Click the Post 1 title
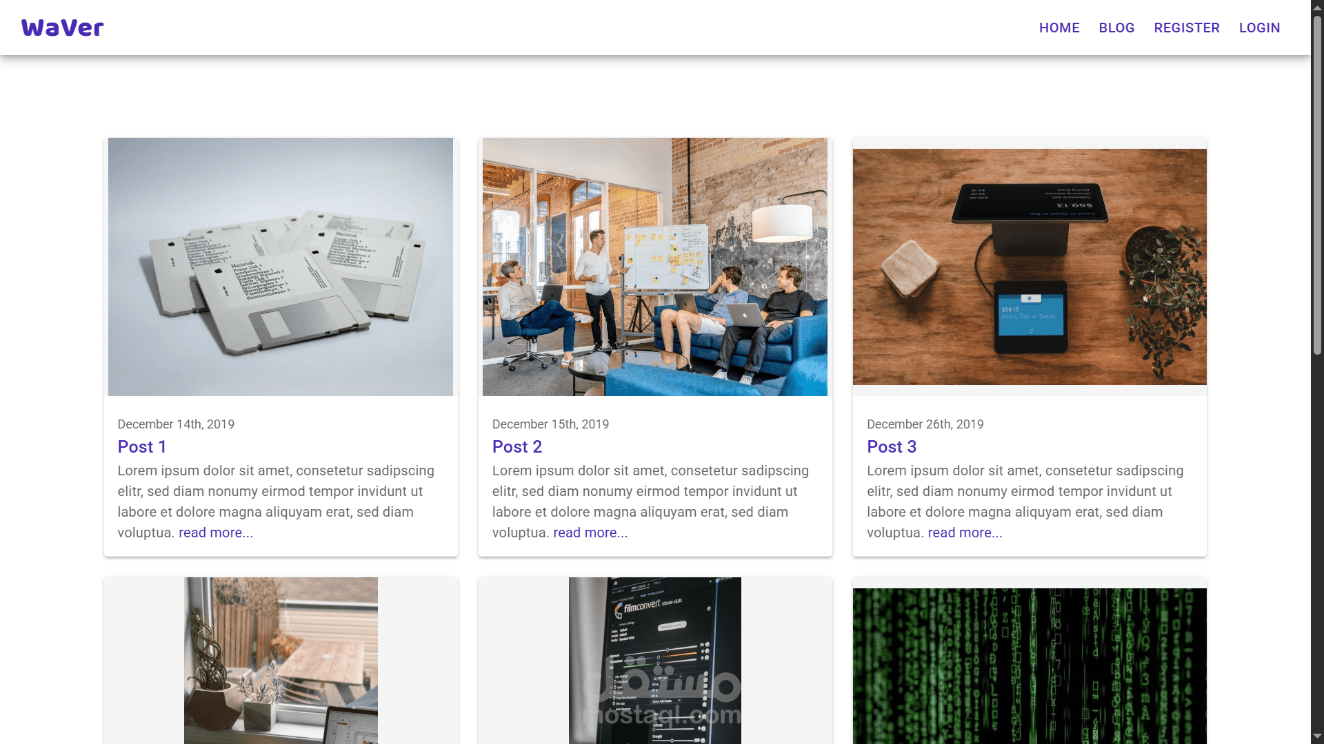Screen dimensions: 1324x744 (141, 446)
